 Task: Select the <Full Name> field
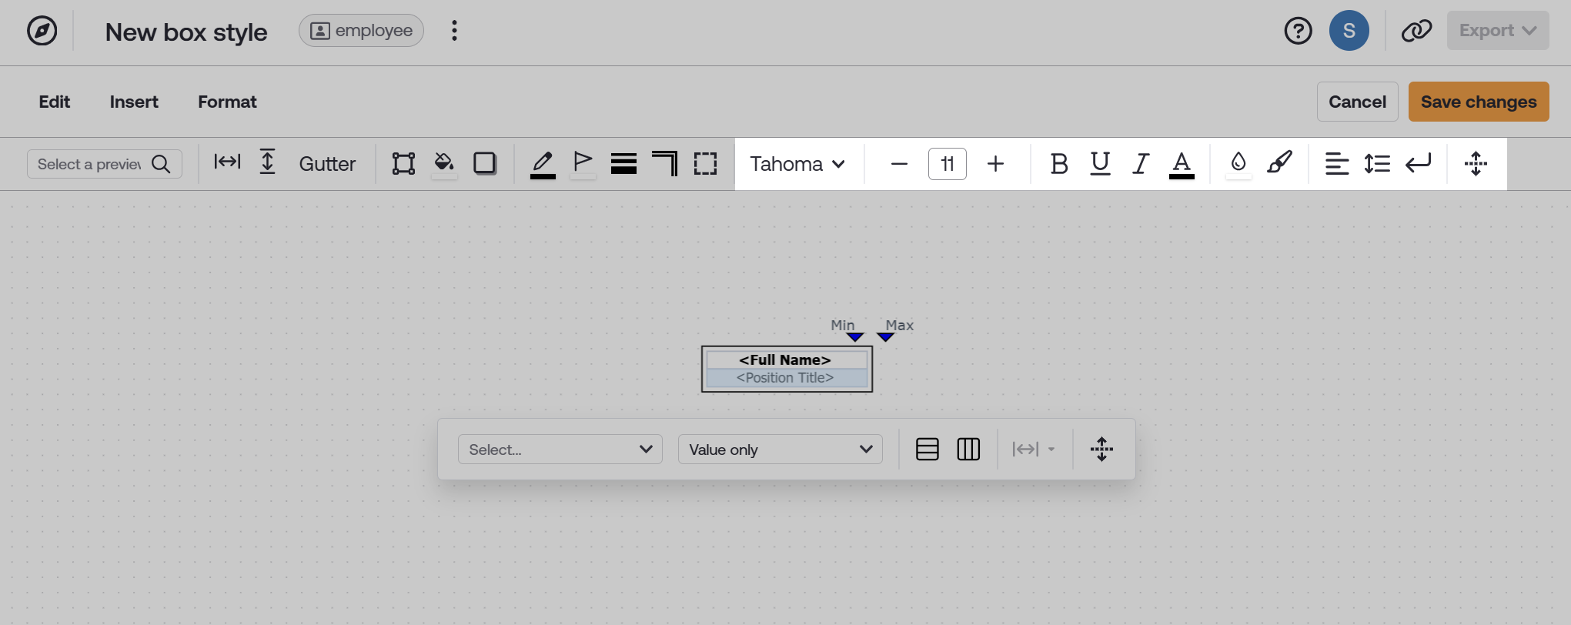(x=786, y=360)
